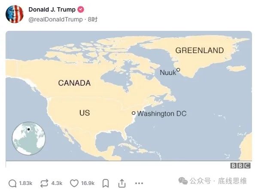Click the 1.83k replies count
The image size is (255, 191).
[26, 183]
